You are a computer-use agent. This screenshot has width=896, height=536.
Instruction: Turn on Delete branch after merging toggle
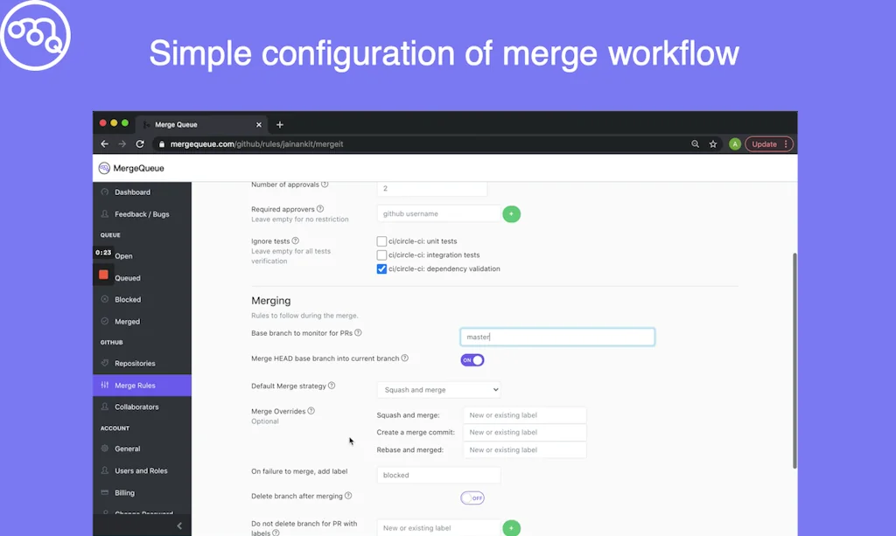click(x=472, y=498)
